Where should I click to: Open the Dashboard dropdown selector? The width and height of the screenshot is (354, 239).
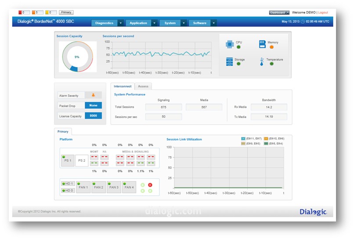pyautogui.click(x=279, y=13)
